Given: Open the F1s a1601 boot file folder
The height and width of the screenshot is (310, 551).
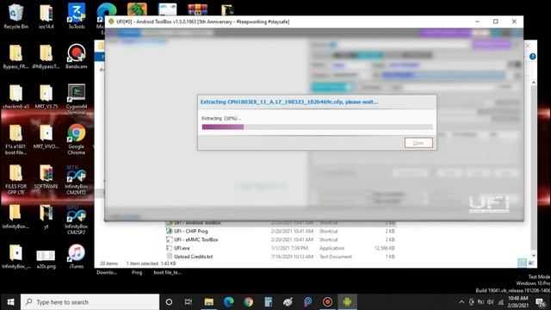Looking at the screenshot, I should (x=15, y=139).
